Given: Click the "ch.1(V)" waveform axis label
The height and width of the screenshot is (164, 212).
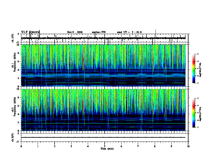Looking at the screenshot, I should pos(13,38).
